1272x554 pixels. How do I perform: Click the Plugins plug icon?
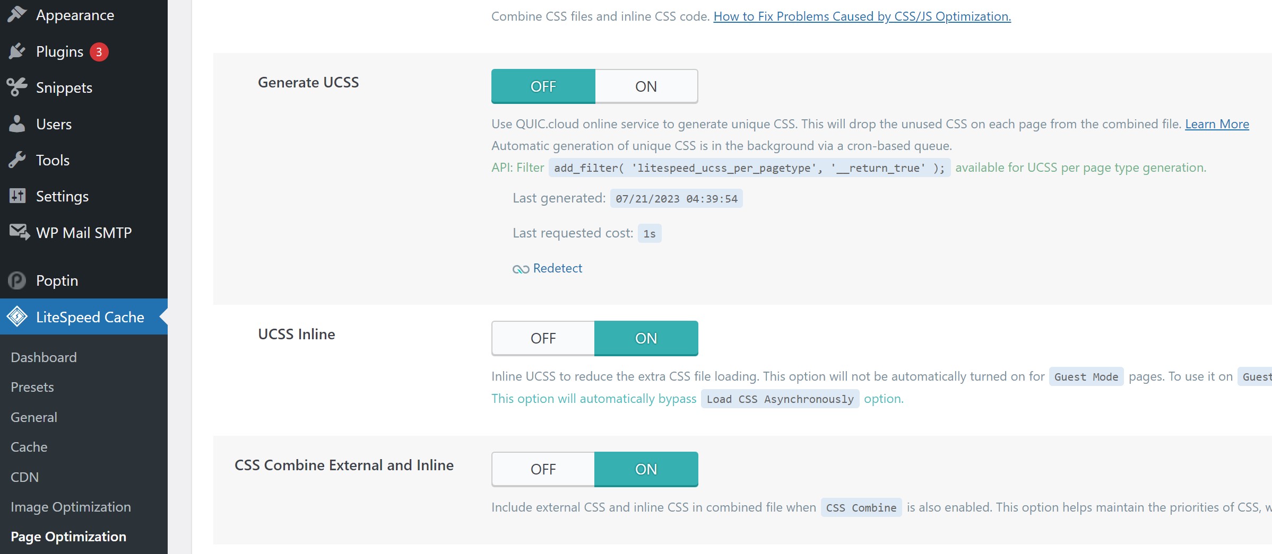coord(17,51)
